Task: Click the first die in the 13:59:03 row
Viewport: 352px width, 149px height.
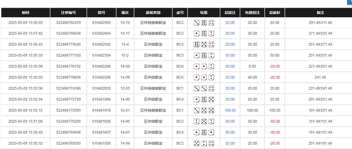Action: coord(196,23)
